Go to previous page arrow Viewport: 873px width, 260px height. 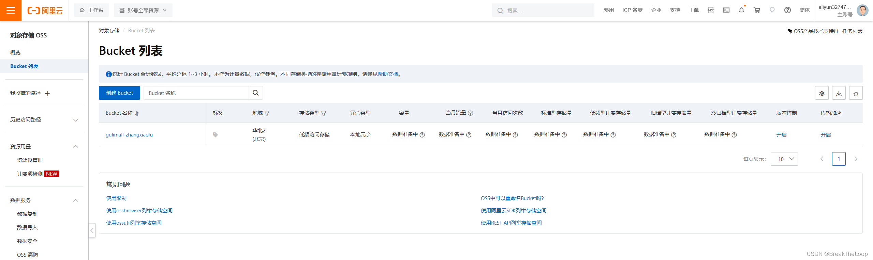tap(822, 159)
